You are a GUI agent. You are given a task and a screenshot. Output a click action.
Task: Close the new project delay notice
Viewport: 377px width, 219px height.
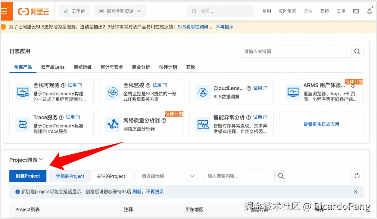(x=356, y=192)
